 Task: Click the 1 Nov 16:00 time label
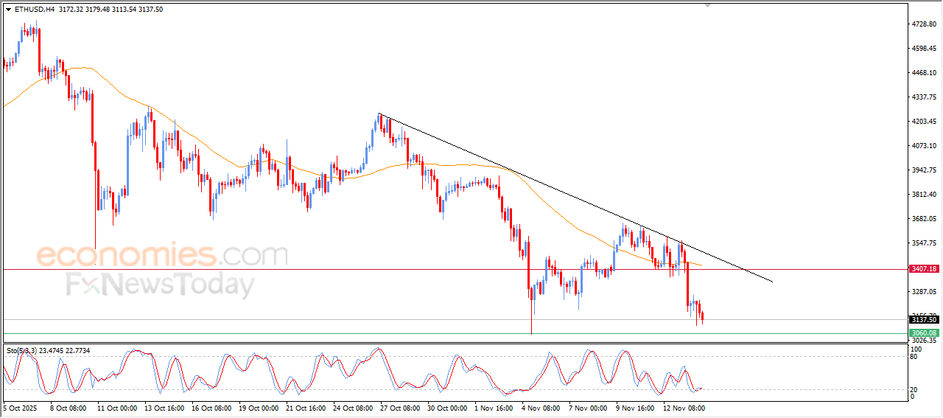[x=495, y=408]
